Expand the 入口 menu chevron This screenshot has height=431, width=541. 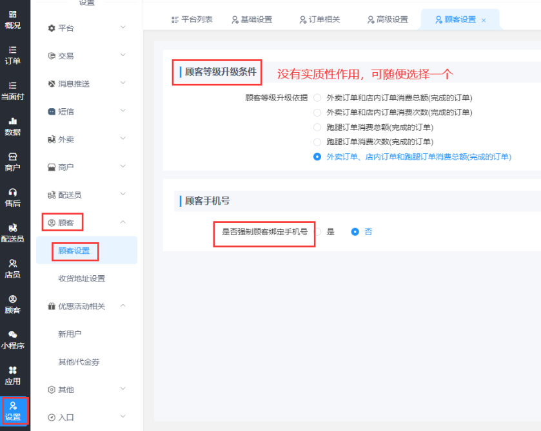(x=123, y=417)
